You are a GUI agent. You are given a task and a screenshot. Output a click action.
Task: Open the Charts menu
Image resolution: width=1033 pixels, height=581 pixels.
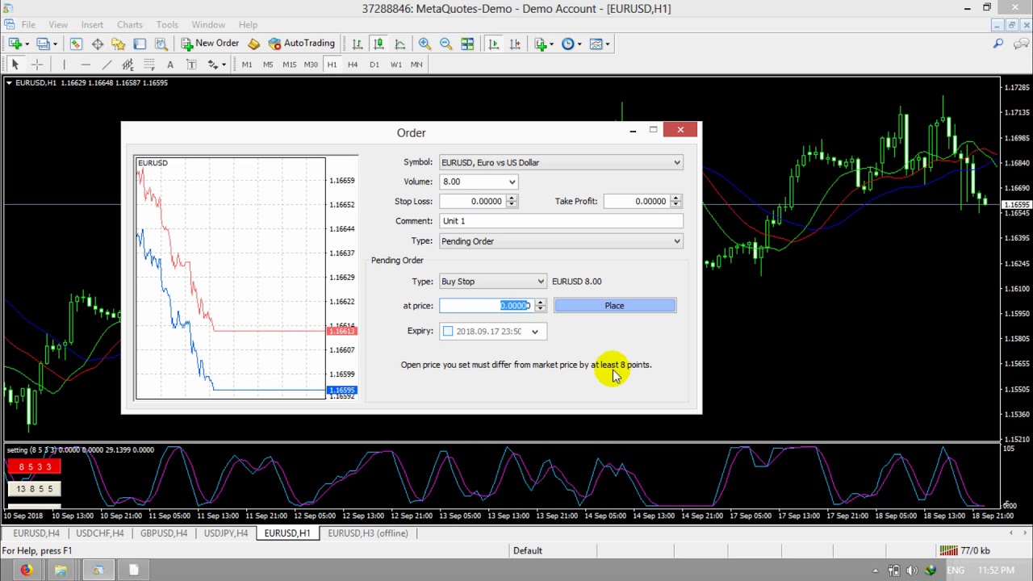(129, 25)
